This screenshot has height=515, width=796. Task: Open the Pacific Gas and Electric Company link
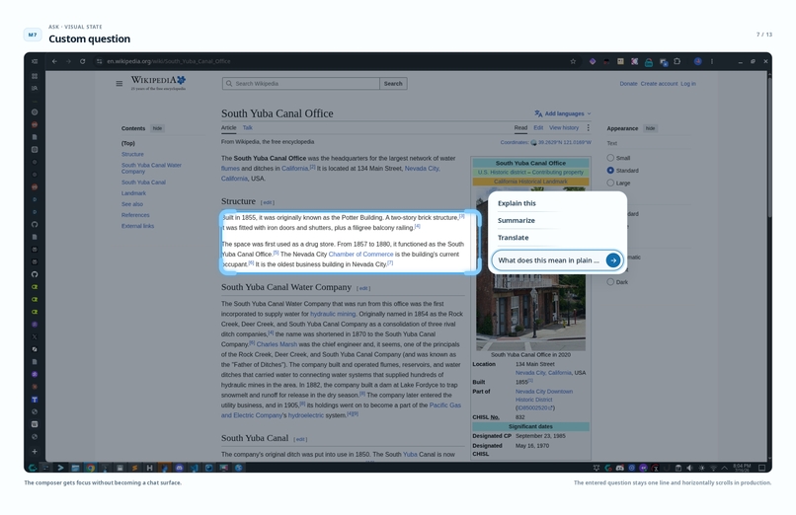[x=341, y=410]
